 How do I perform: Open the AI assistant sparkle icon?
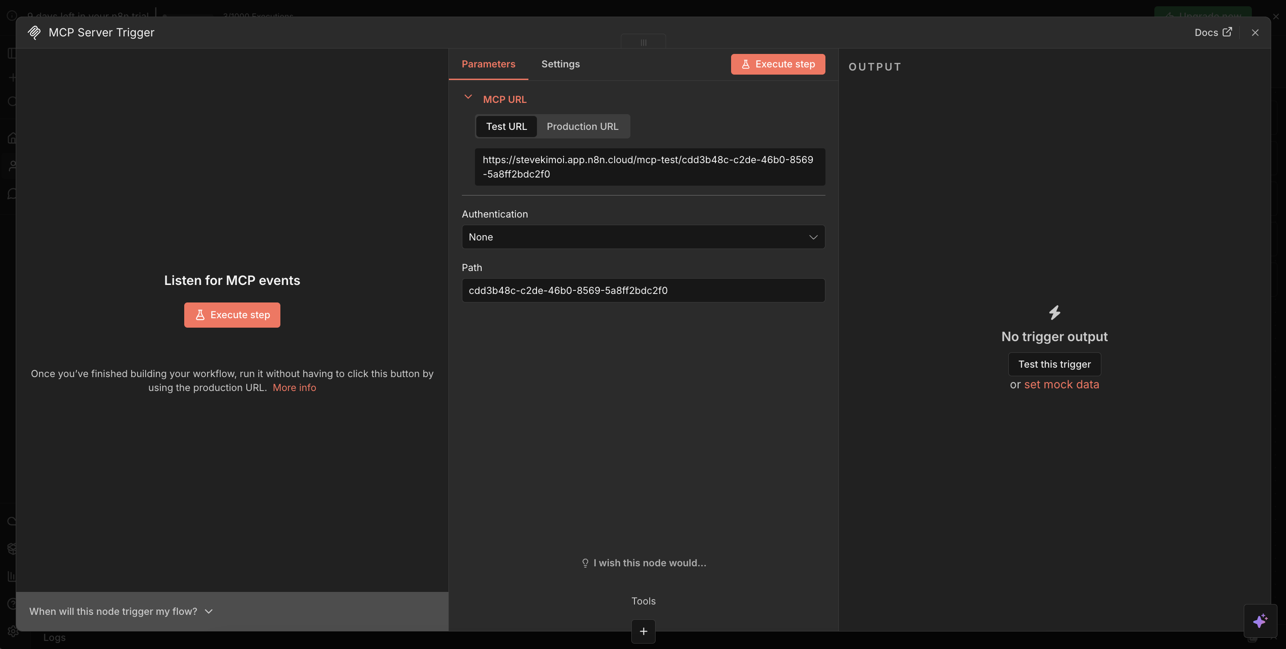click(1260, 621)
